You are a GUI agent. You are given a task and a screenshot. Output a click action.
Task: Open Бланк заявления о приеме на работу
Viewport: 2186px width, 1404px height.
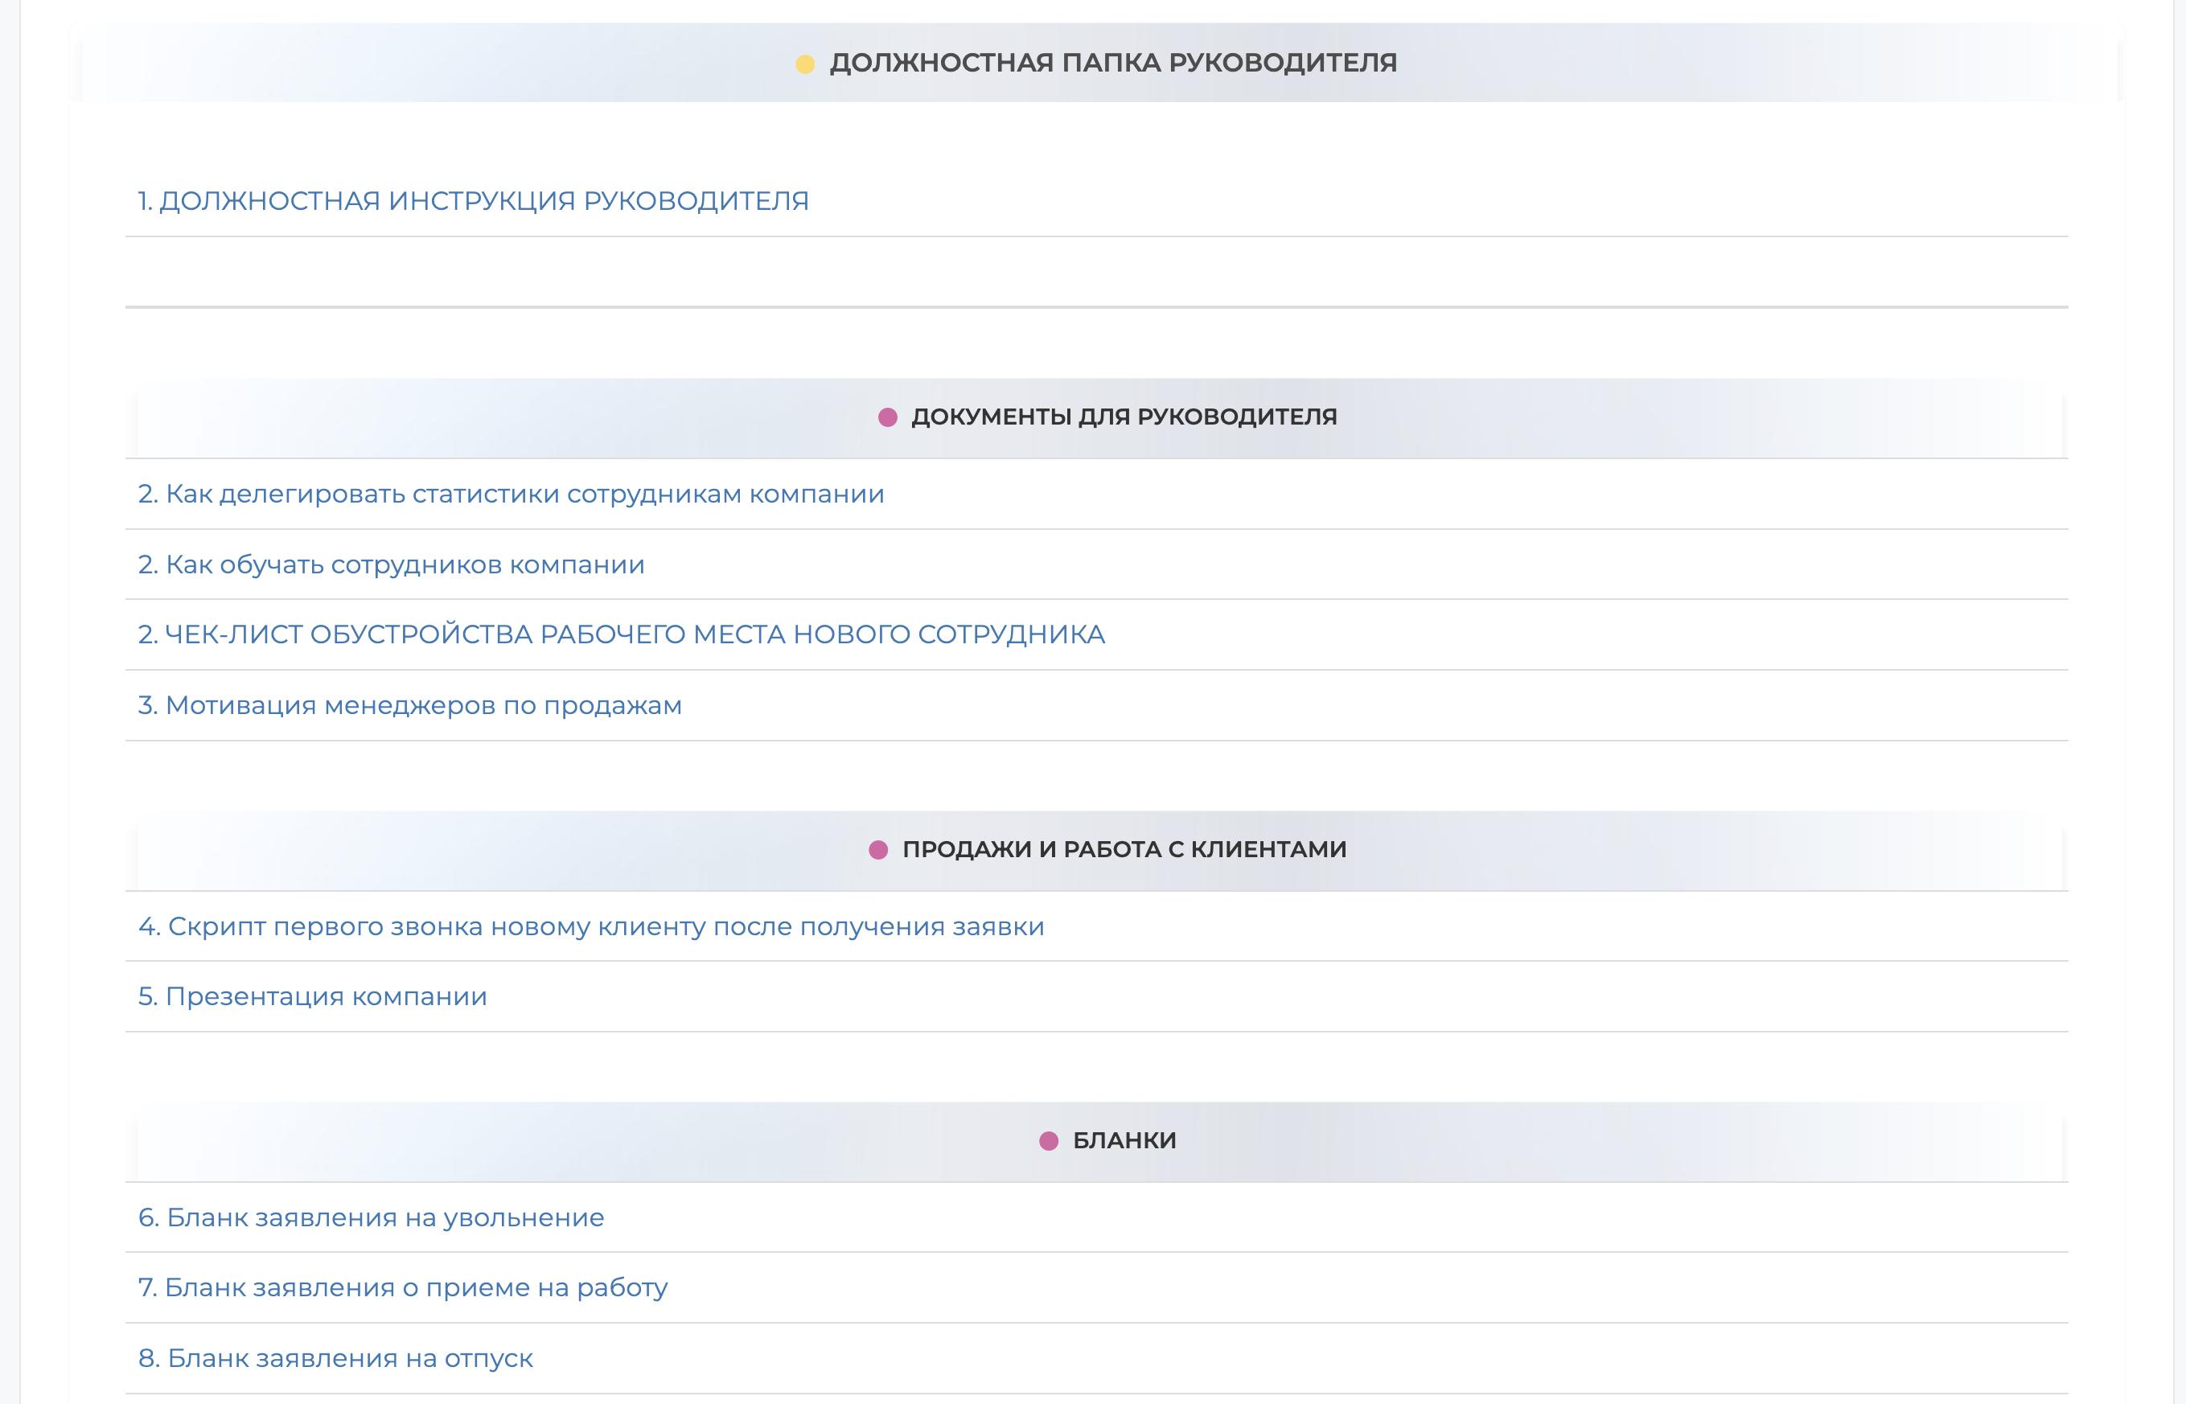coord(402,1287)
